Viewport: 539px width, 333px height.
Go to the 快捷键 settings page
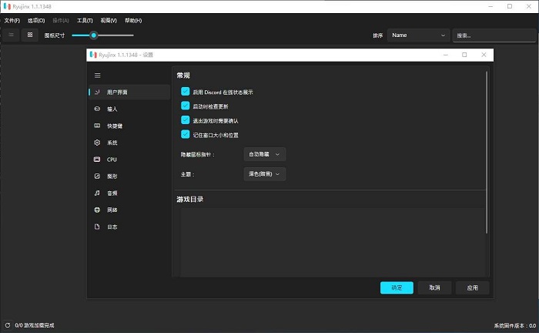pyautogui.click(x=129, y=126)
